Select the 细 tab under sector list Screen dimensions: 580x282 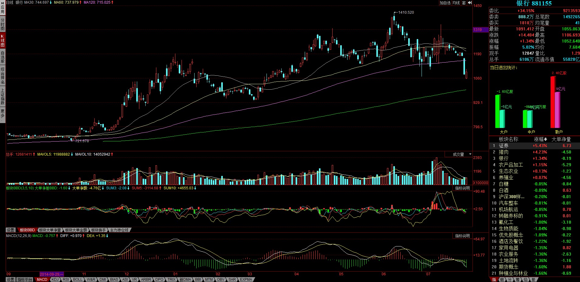click(502, 280)
